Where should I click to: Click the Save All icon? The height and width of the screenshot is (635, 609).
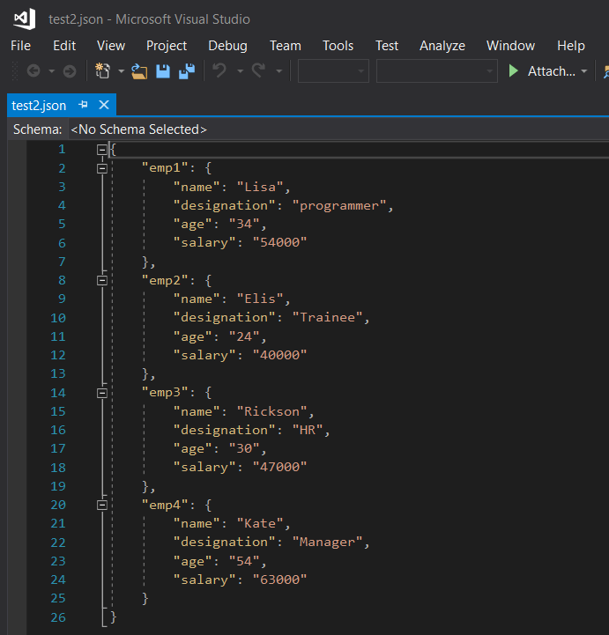coord(187,71)
